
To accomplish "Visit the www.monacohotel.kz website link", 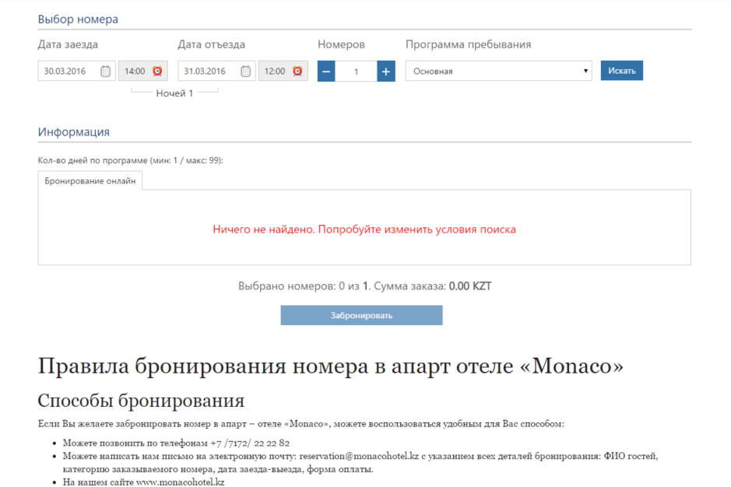I will (180, 482).
